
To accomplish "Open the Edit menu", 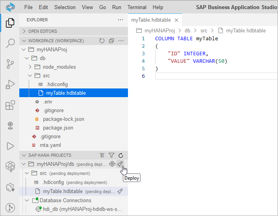I will (43, 7).
